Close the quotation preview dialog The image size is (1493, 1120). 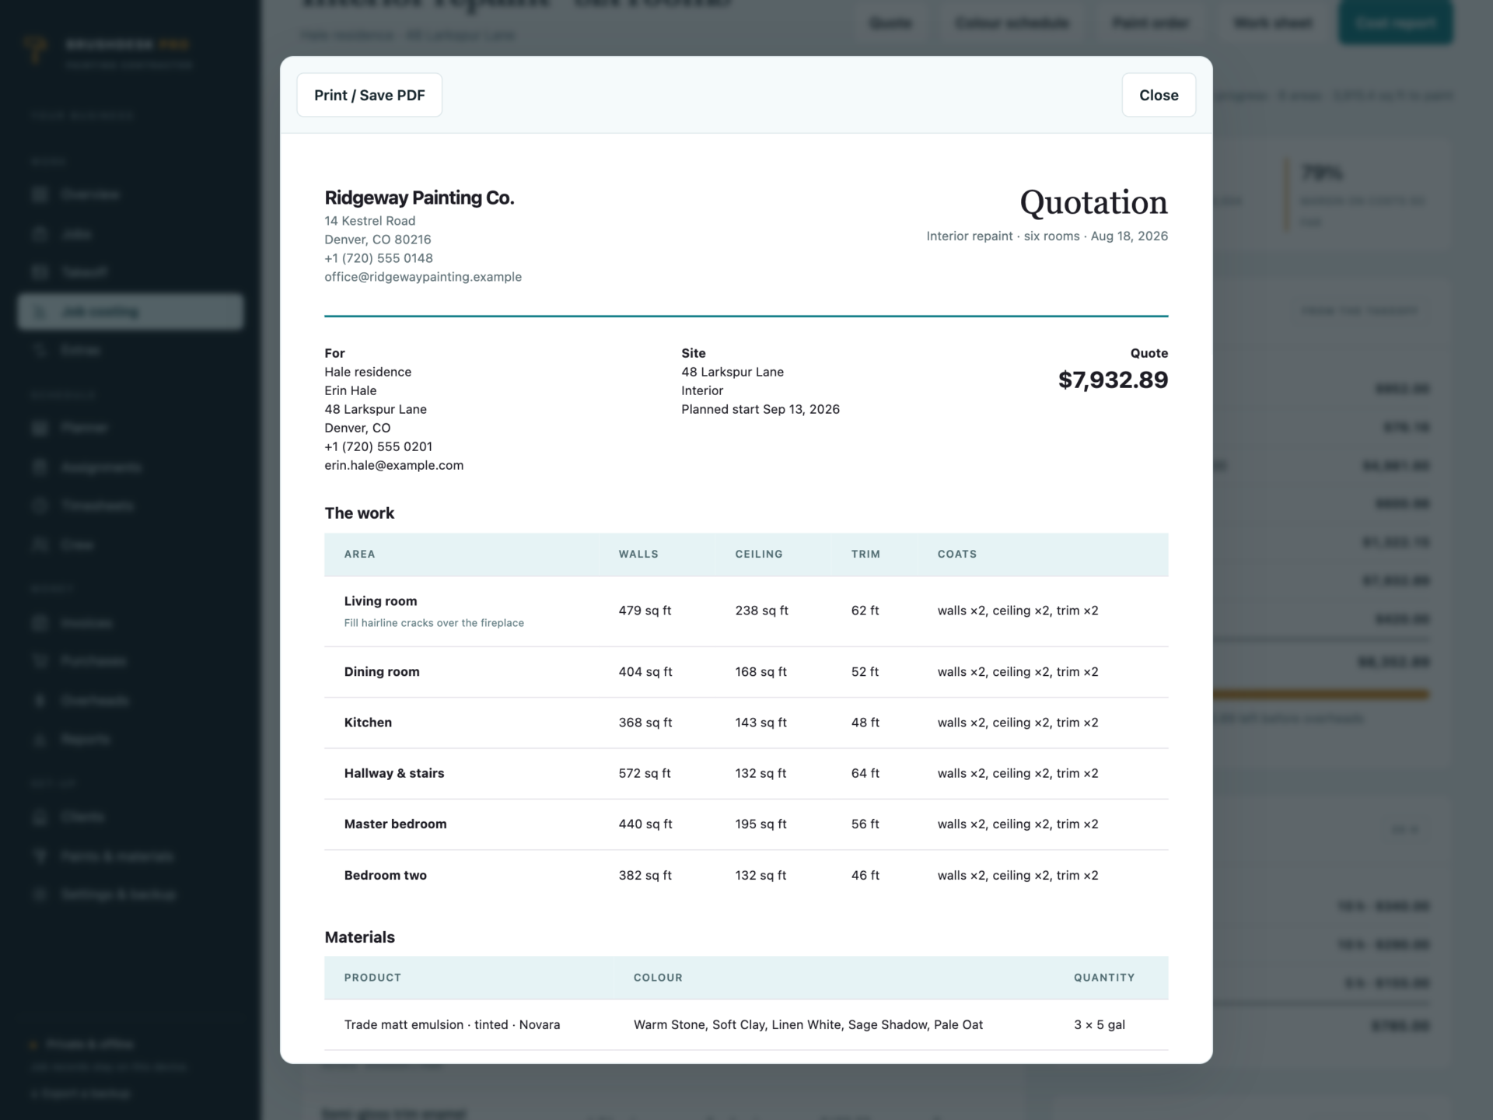1159,95
